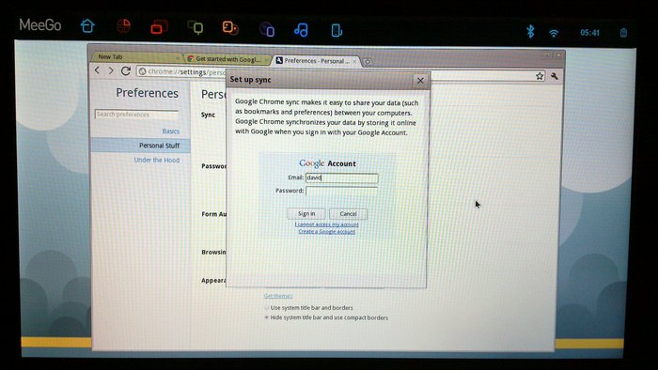Click the Password input field

341,191
